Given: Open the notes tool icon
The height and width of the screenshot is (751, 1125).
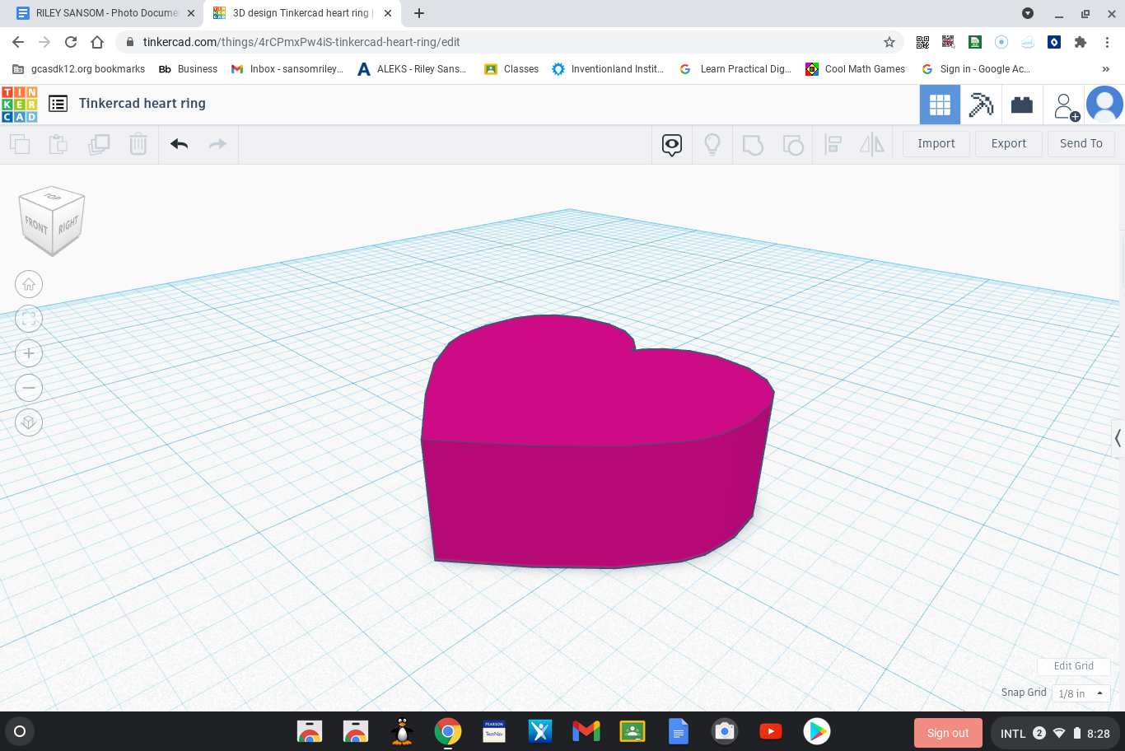Looking at the screenshot, I should tap(672, 145).
